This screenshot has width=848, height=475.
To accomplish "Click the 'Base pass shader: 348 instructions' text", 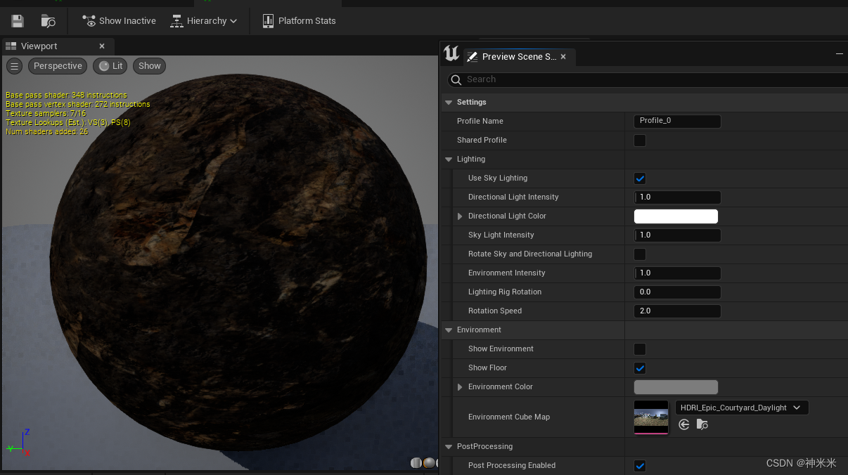I will click(66, 95).
